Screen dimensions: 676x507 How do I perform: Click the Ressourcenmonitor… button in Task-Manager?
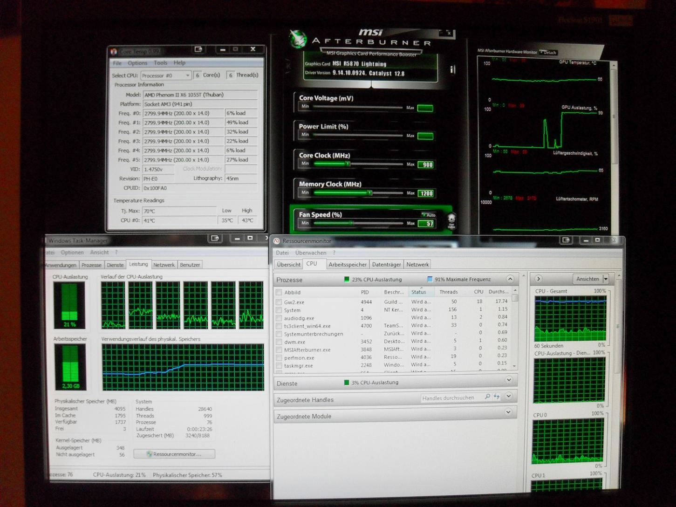click(x=174, y=454)
